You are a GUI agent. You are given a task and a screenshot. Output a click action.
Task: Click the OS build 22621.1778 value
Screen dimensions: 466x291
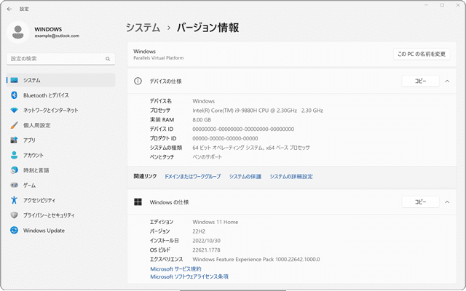tap(206, 250)
